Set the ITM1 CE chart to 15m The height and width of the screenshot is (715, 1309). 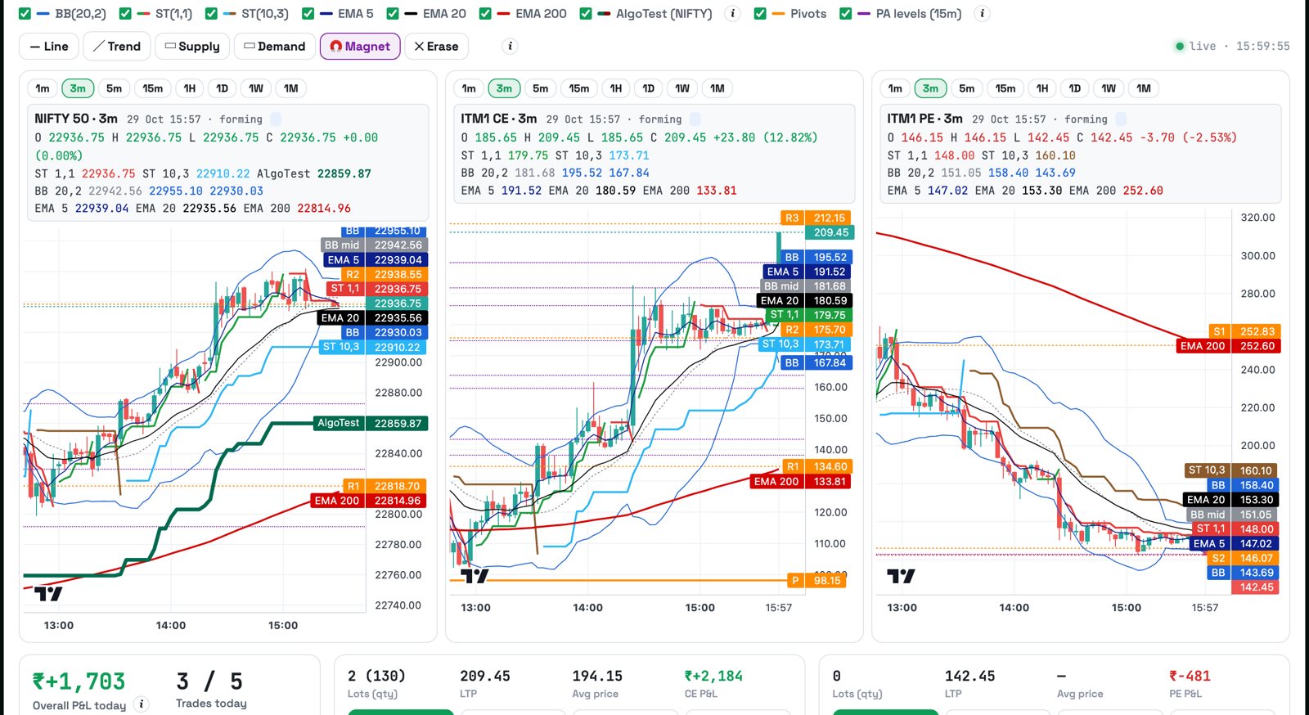[578, 88]
